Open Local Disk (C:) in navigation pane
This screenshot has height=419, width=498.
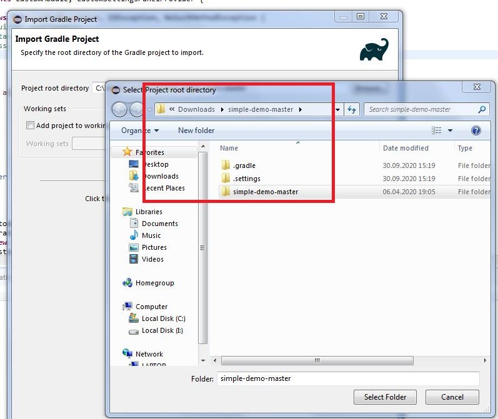(163, 318)
